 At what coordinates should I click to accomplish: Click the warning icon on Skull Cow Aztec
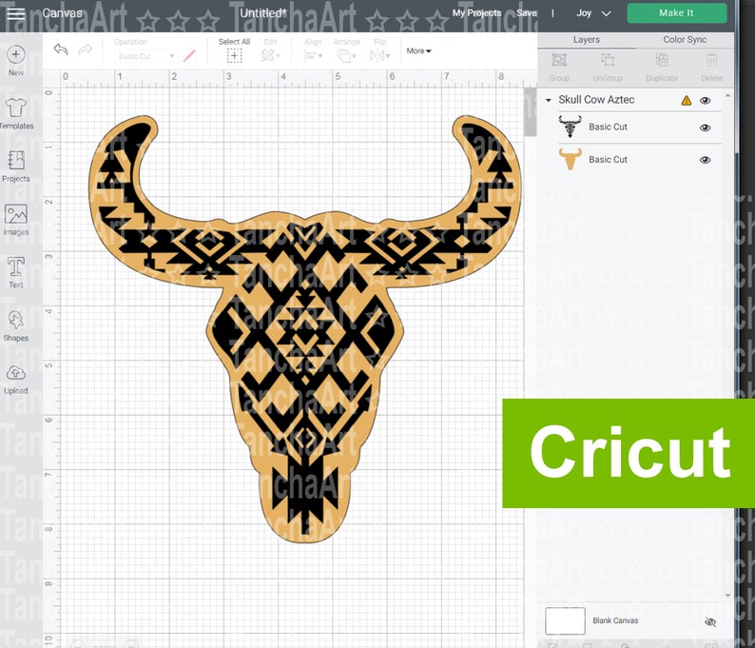point(687,100)
